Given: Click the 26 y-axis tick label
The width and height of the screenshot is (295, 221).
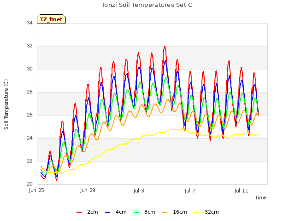Looking at the screenshot, I should coord(29,115).
